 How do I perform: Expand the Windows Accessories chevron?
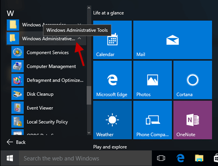point(79,24)
